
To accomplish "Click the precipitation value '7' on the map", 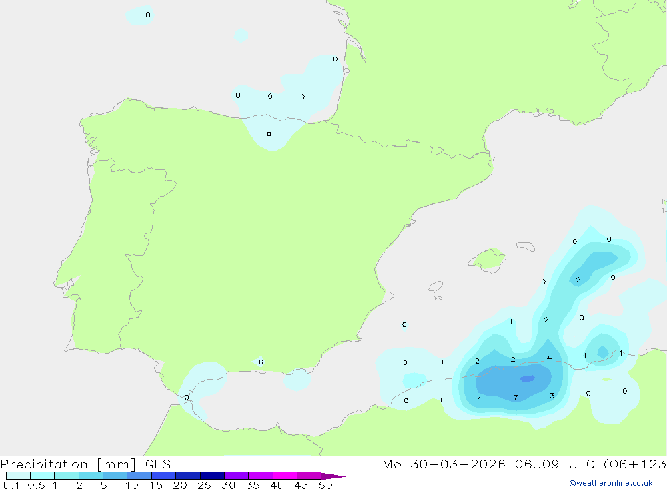I will [515, 398].
